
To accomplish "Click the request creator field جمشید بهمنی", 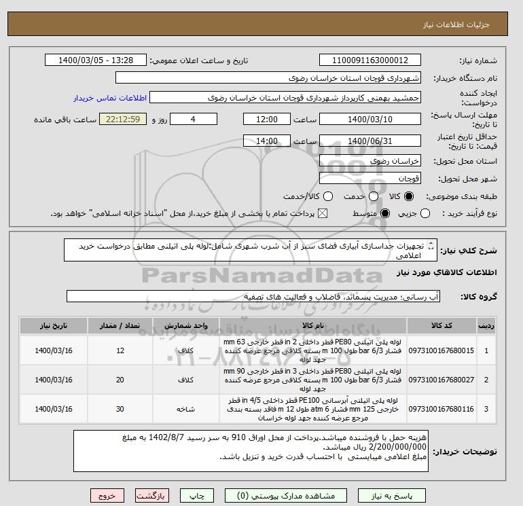I will click(x=285, y=98).
